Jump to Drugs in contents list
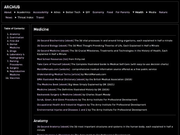Screen dimensions: 180x135 pos(13,51)
